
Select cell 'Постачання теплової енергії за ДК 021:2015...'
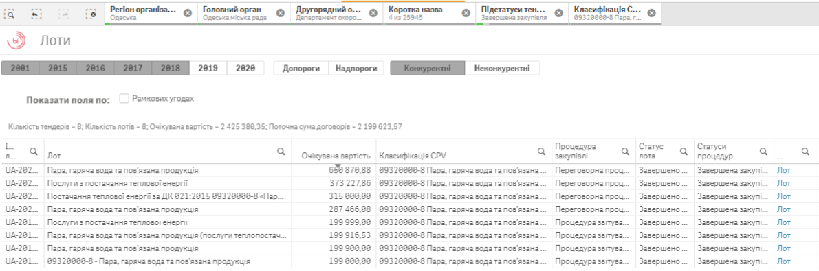(x=167, y=196)
